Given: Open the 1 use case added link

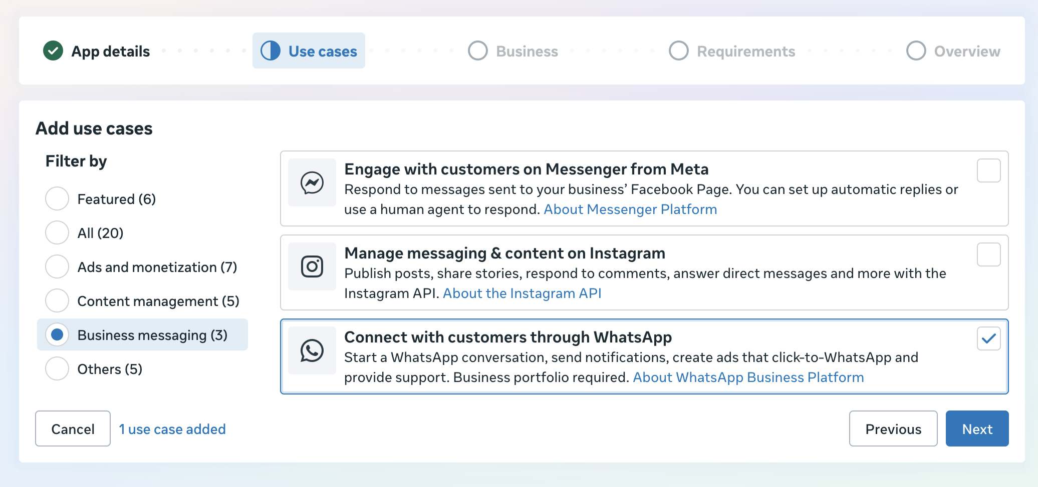Looking at the screenshot, I should coord(172,429).
